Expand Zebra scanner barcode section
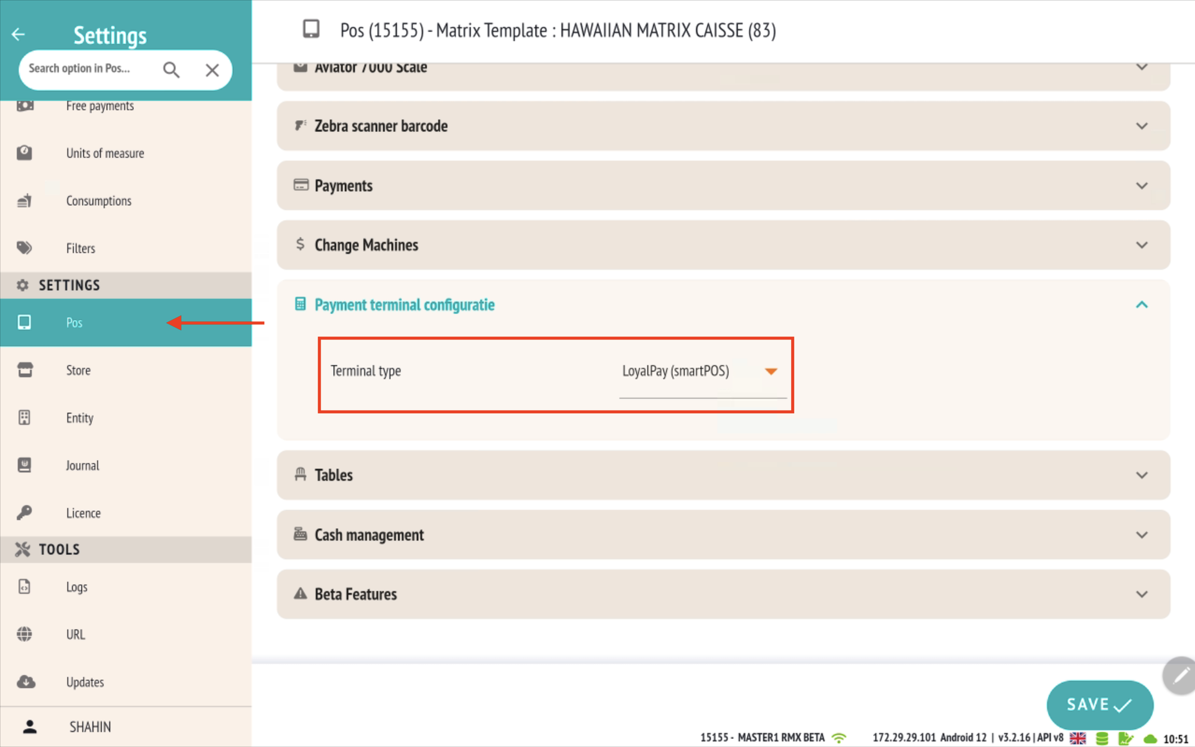Screen dimensions: 1195x747 (x=1141, y=126)
